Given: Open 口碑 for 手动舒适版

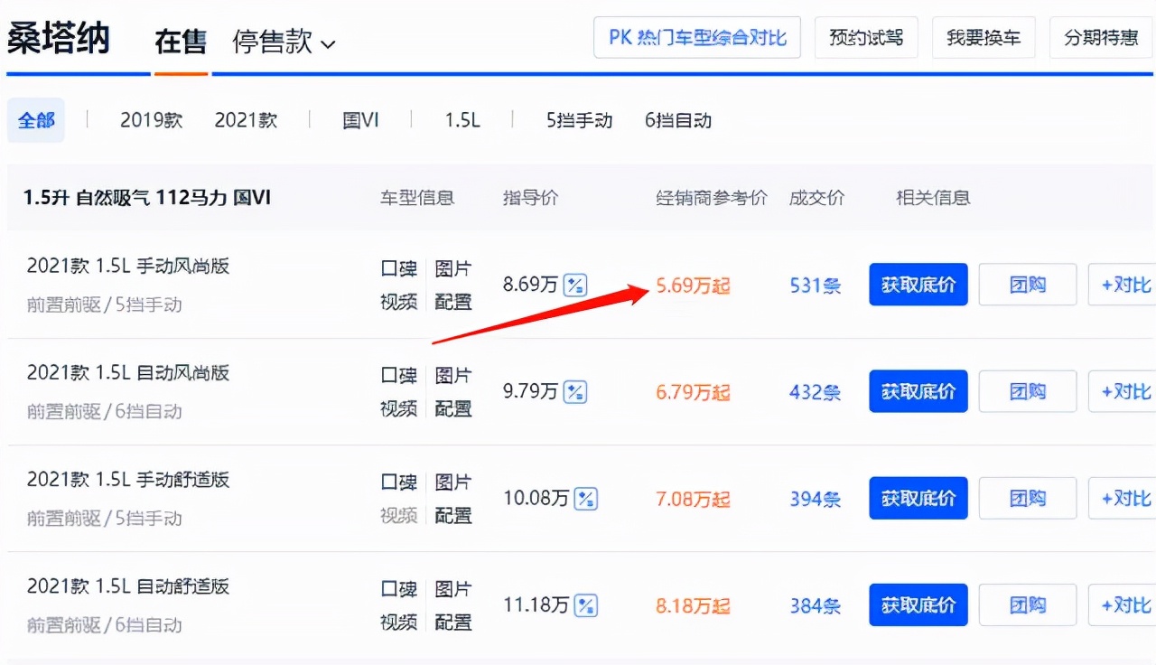Looking at the screenshot, I should [x=399, y=482].
